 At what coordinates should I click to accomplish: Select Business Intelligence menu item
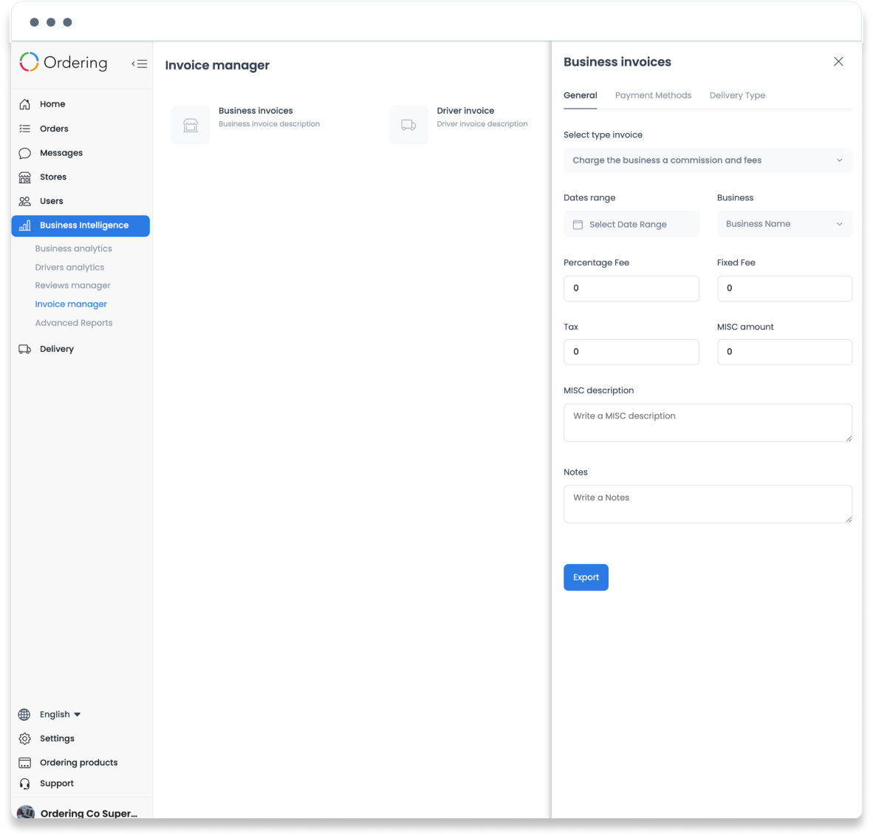81,225
